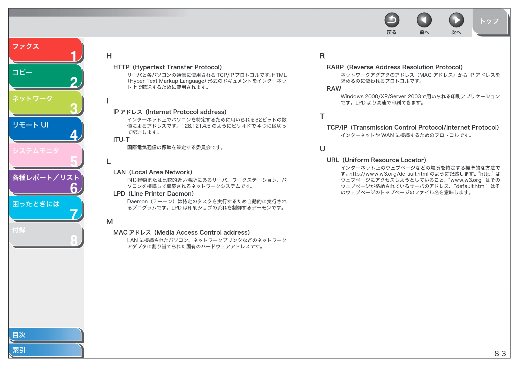The height and width of the screenshot is (366, 517).
Task: Select chapter 7 困ったときには tab
Action: click(45, 208)
